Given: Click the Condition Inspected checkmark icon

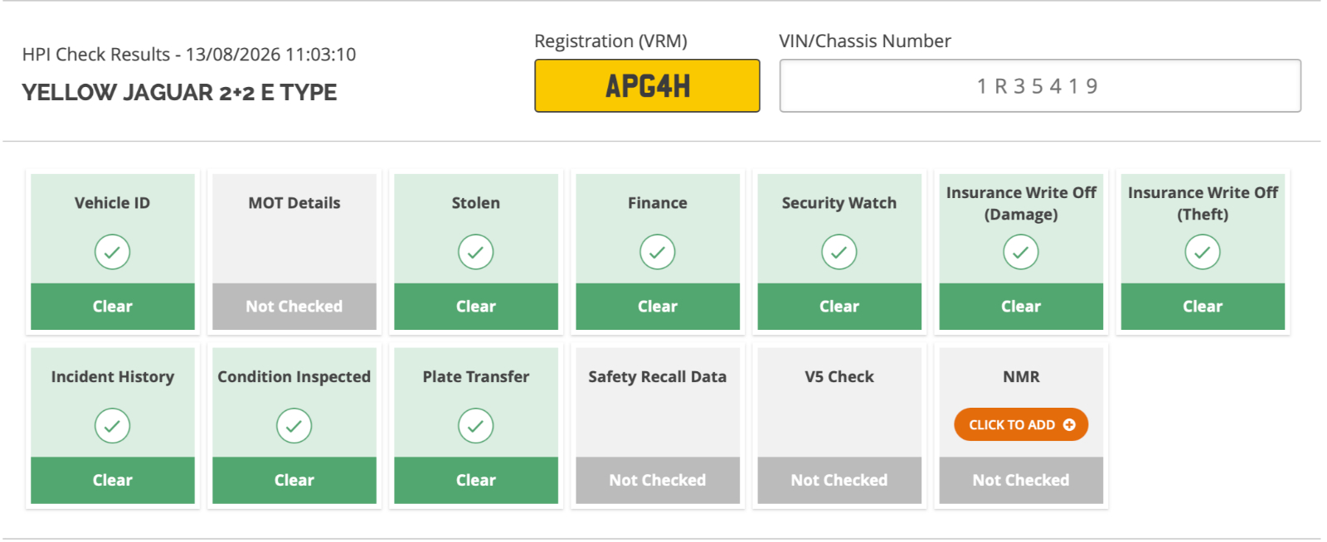Looking at the screenshot, I should [x=294, y=426].
